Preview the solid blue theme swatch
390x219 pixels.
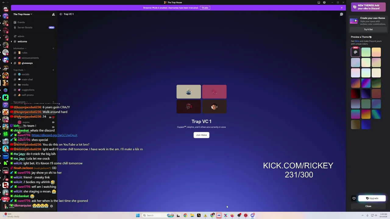coord(366,124)
